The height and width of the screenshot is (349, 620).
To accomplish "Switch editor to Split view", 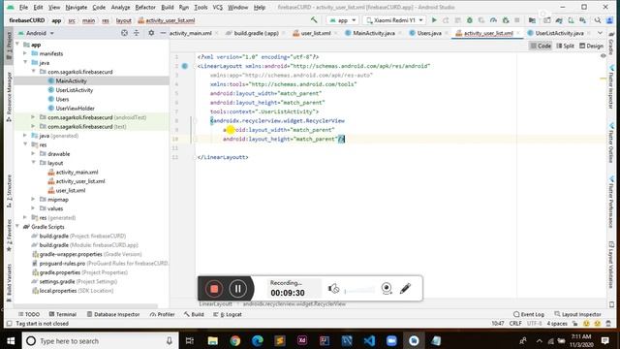I will click(x=565, y=46).
